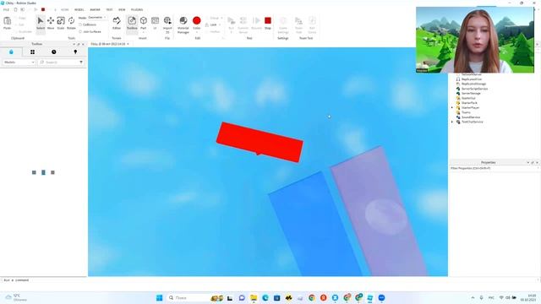Activate the Scale tool
The width and height of the screenshot is (541, 304).
tap(61, 23)
